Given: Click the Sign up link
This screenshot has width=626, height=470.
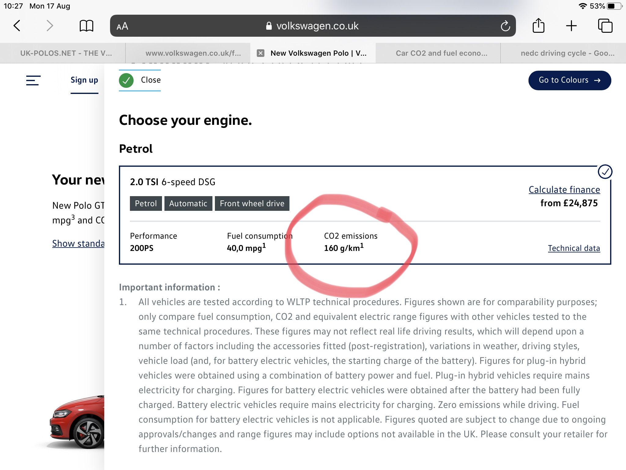Looking at the screenshot, I should pos(84,80).
